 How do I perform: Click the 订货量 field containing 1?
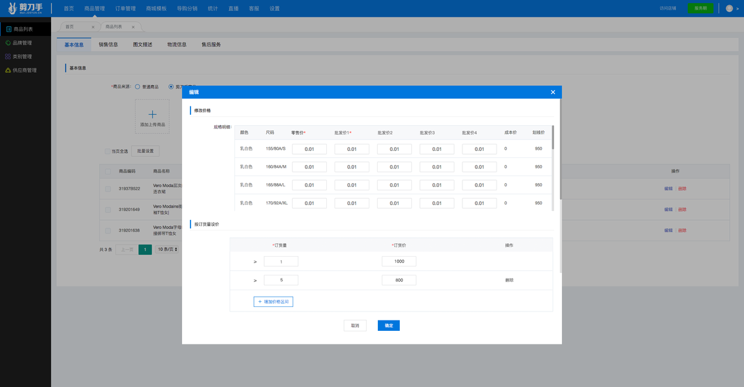(x=281, y=261)
